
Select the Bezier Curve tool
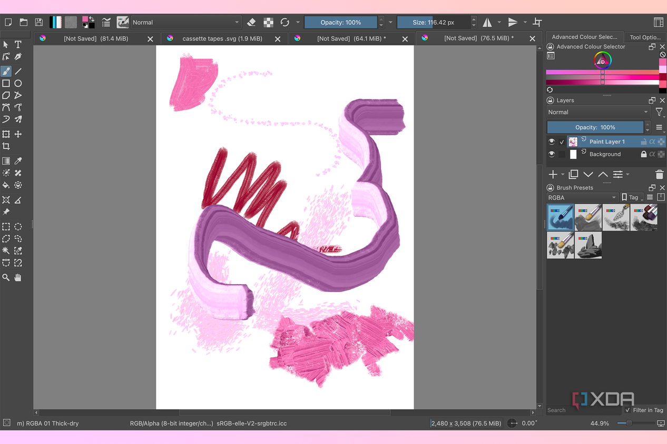[6, 107]
